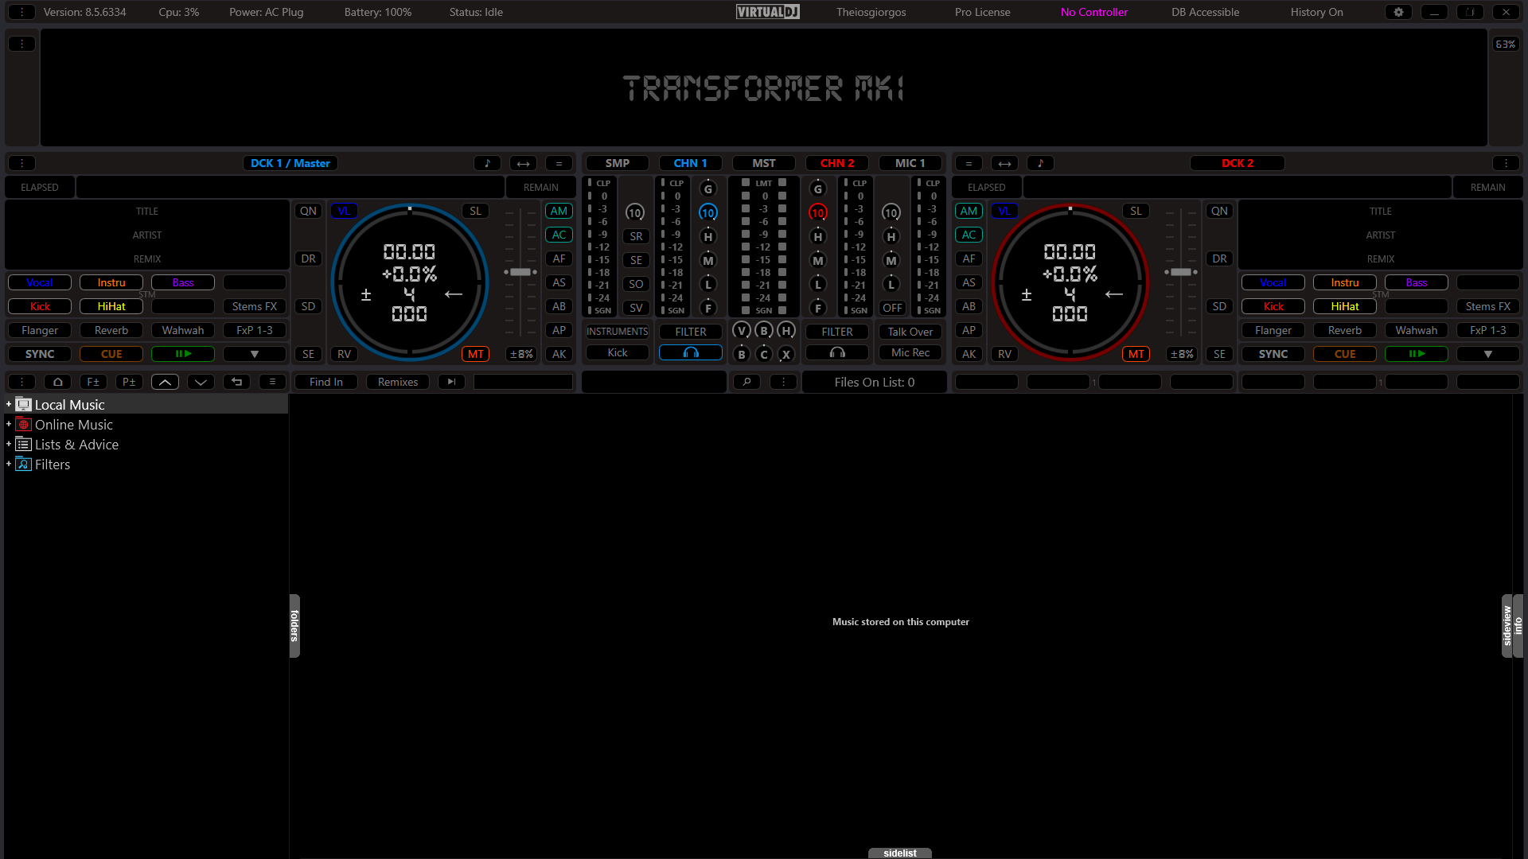Click deck 2 Reverb effect button
Screen dimensions: 1528x859
click(1345, 330)
